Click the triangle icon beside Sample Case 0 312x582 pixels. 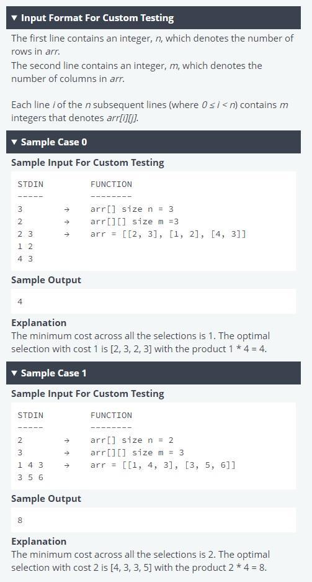14,142
